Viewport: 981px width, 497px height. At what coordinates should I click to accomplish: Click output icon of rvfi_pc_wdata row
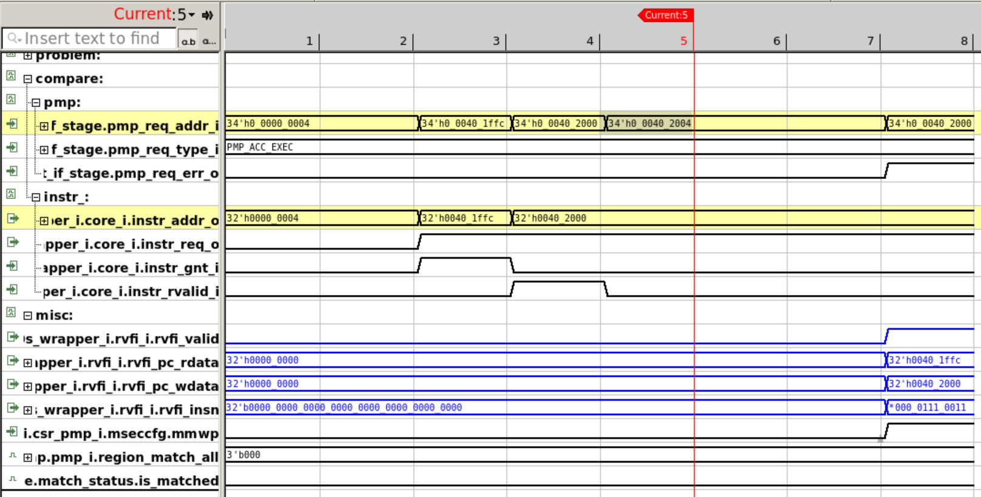tap(12, 384)
